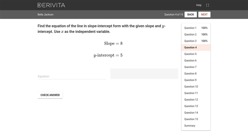Open the Summary page

[x=196, y=126]
